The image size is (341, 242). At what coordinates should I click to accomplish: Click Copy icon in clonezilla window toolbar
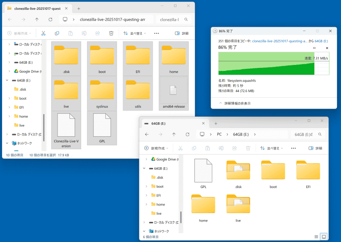coord(57,33)
